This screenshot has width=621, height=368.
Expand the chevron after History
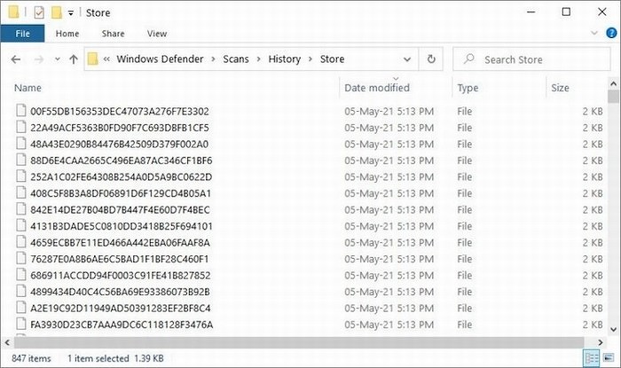pos(310,59)
